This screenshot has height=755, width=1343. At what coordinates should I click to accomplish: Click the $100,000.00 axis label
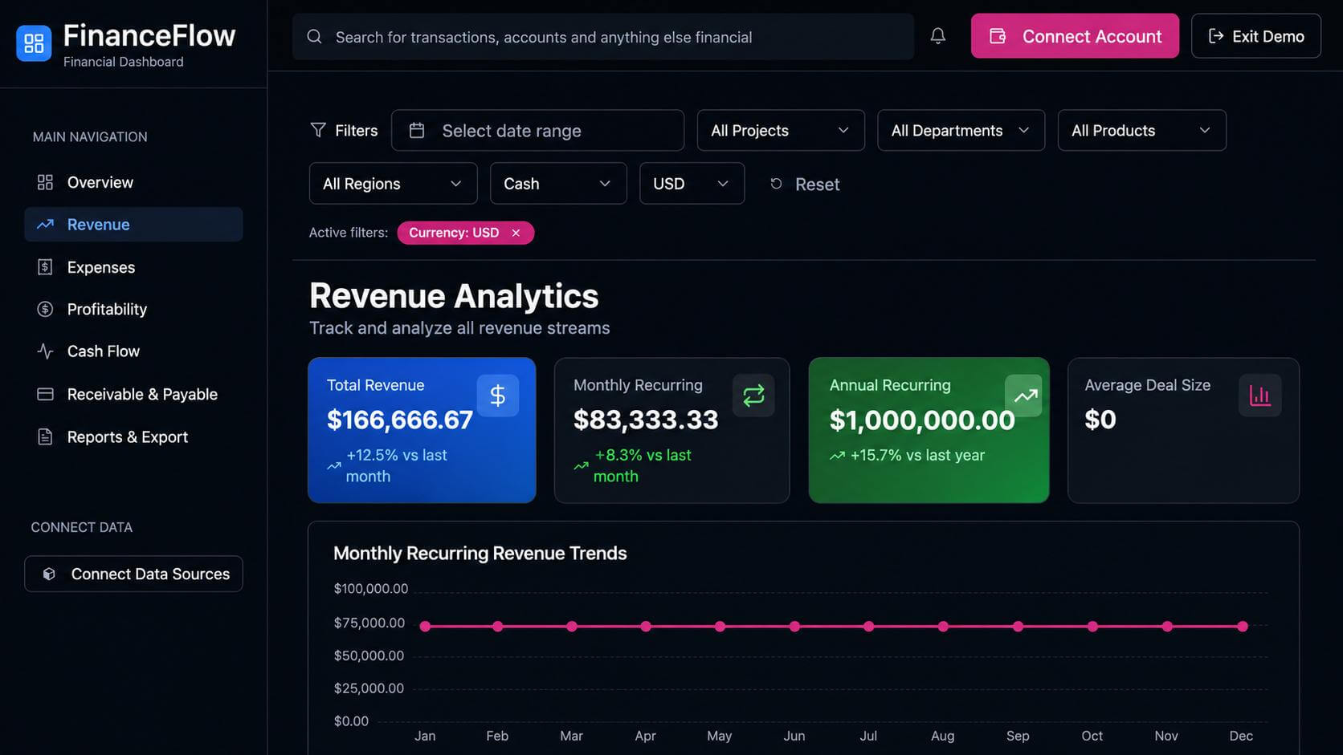[x=371, y=588]
